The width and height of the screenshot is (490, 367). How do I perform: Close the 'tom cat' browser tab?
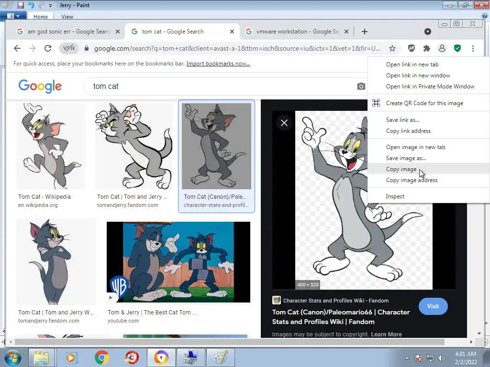coord(232,32)
